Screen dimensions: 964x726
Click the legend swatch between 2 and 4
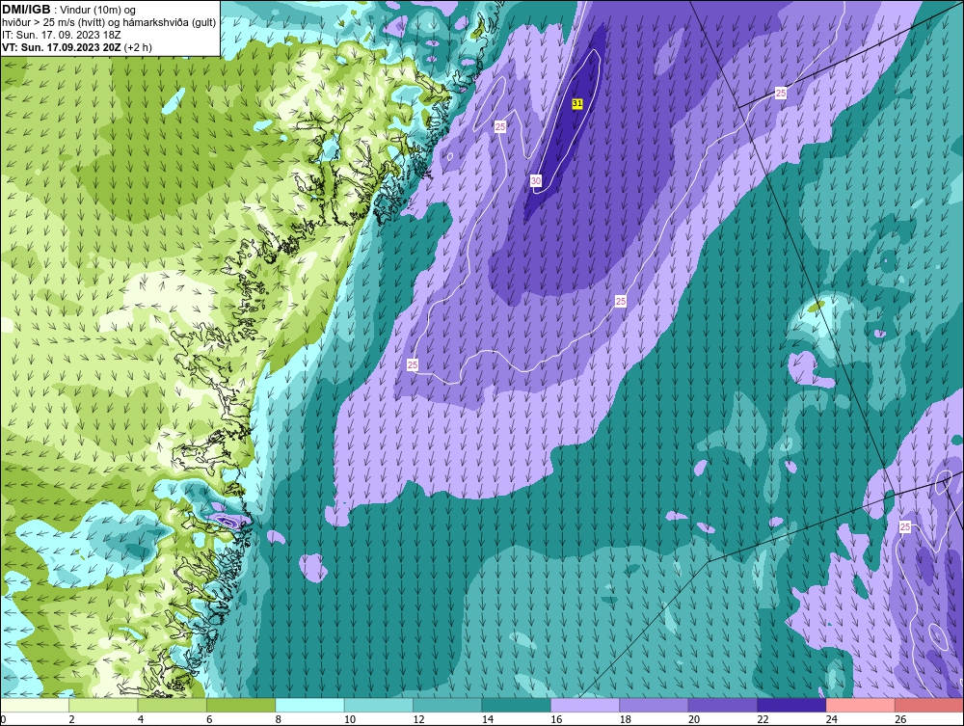pyautogui.click(x=103, y=705)
